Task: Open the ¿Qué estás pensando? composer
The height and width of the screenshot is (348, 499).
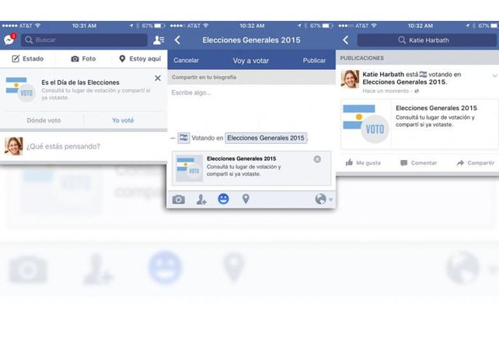Action: click(x=63, y=146)
